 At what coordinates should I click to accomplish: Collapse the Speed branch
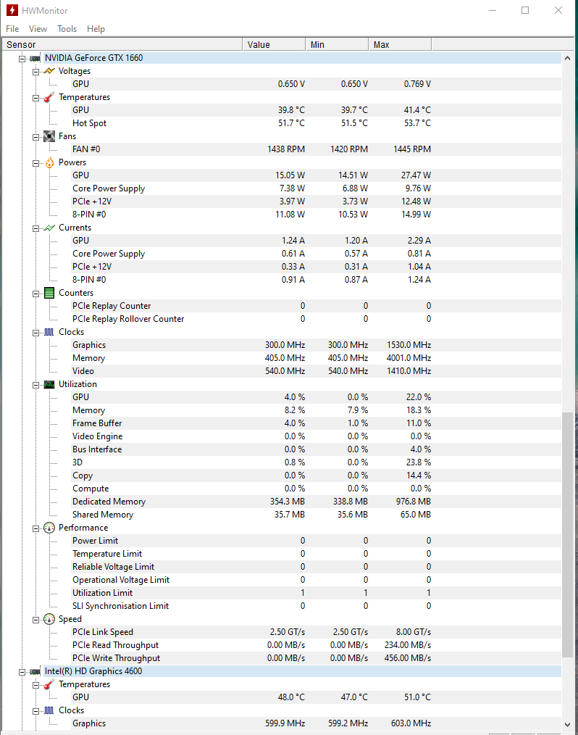(36, 620)
